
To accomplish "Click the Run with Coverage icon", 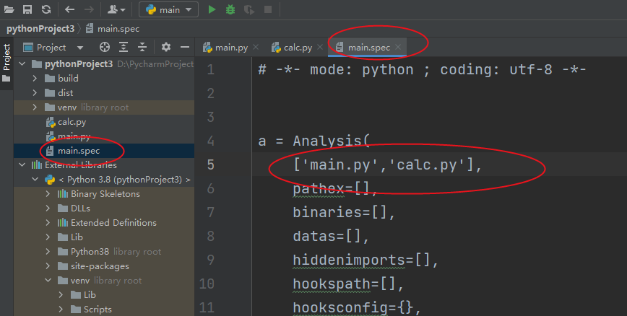I will tap(249, 9).
